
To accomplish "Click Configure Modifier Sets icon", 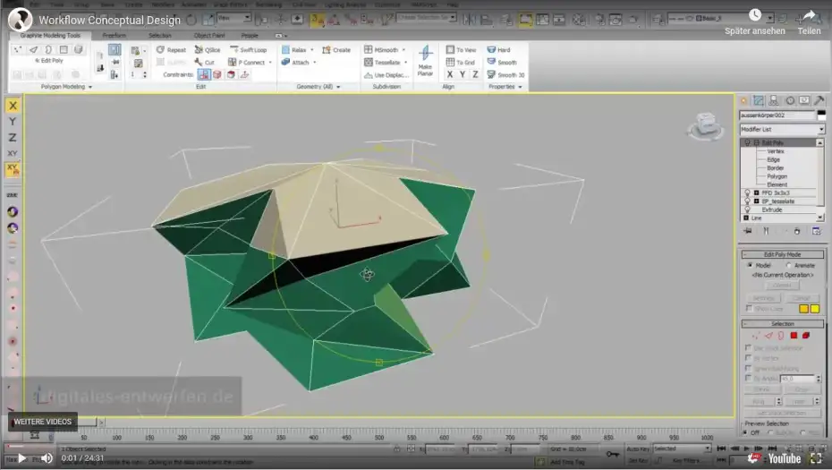I will (x=817, y=231).
